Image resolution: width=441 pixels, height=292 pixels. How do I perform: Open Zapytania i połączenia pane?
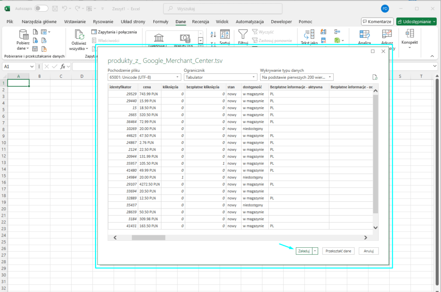(x=114, y=32)
